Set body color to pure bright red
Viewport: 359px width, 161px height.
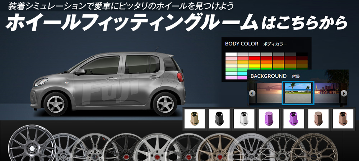pos(255,58)
